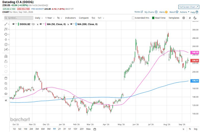Zoom in using the magnifier plus icon
This screenshot has width=200, height=132.
(6, 83)
